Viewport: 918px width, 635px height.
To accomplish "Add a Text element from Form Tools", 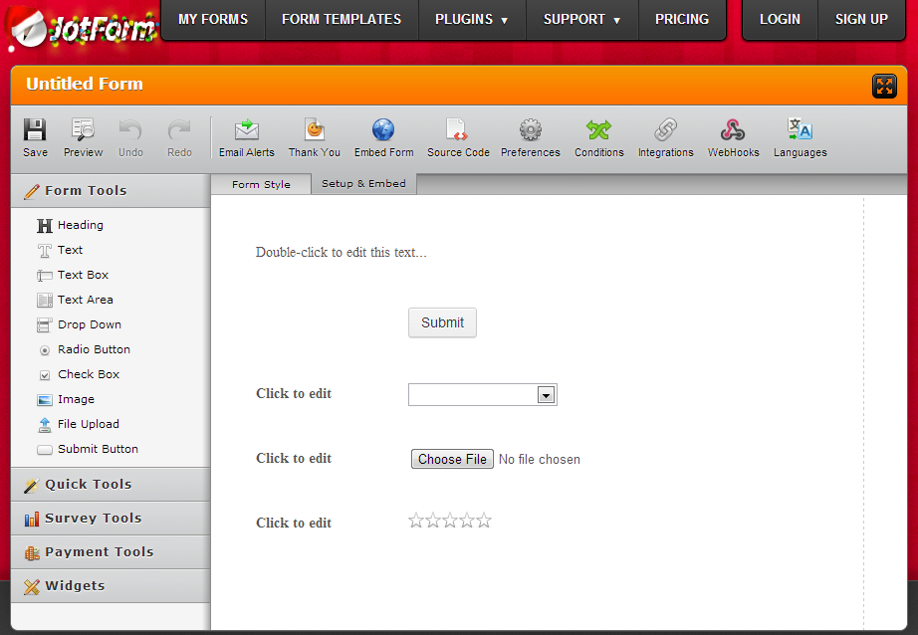I will [60, 251].
